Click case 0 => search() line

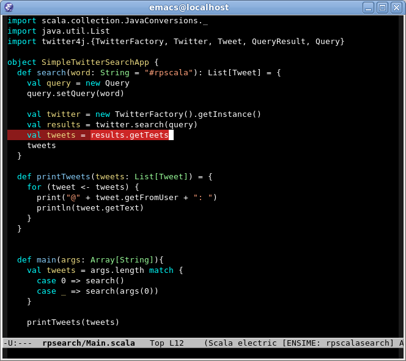click(80, 281)
